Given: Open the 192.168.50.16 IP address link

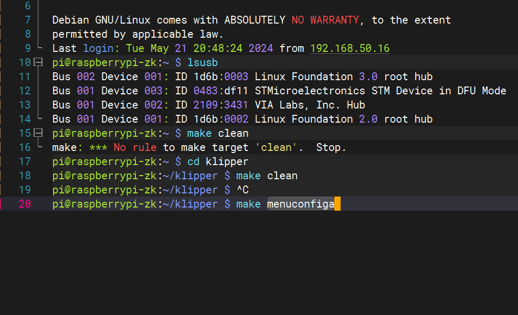Looking at the screenshot, I should pos(350,48).
